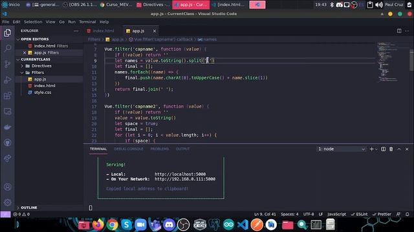Switch to the Output panel tab
Image resolution: width=414 pixels, height=232 pixels.
click(x=182, y=149)
